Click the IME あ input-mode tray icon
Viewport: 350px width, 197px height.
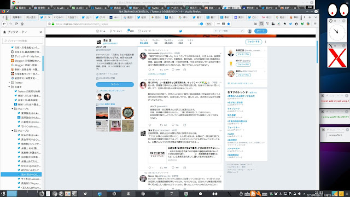253,194
